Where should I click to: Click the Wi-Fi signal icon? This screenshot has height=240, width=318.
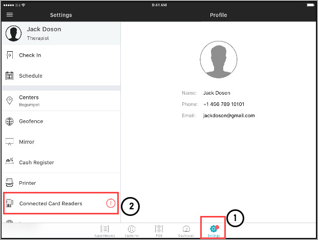click(24, 5)
